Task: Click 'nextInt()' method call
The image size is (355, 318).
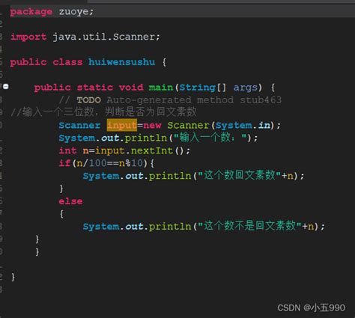Action: point(158,150)
